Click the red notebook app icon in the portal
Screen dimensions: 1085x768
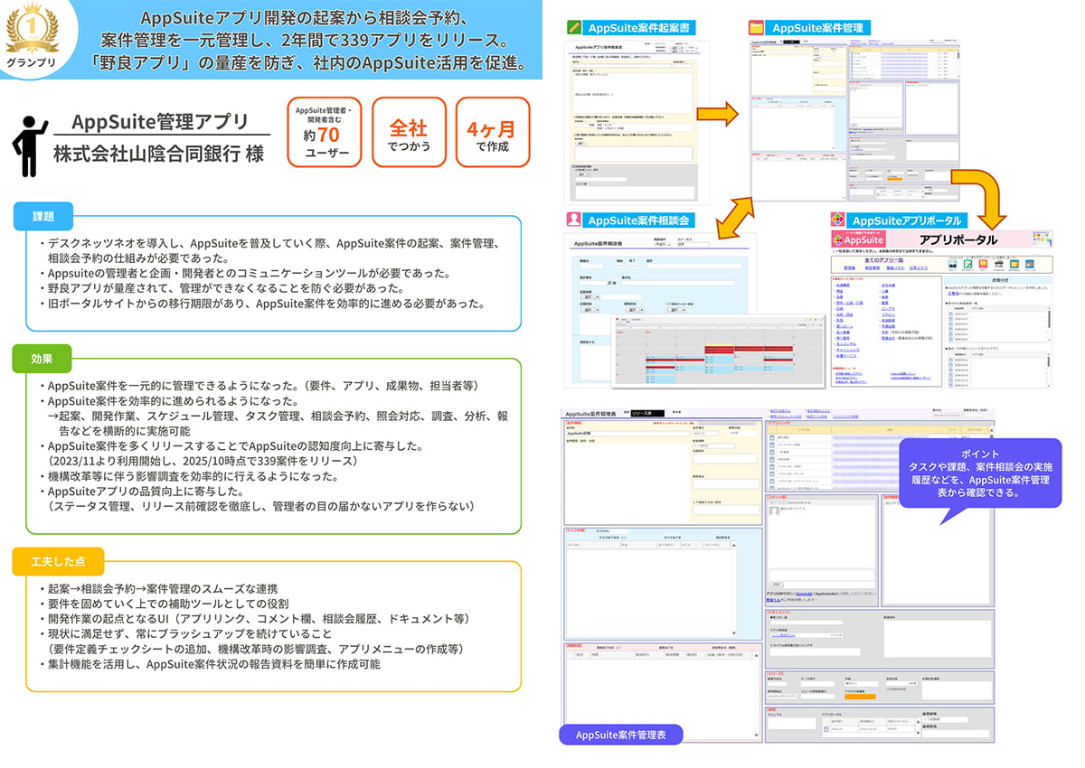[983, 264]
